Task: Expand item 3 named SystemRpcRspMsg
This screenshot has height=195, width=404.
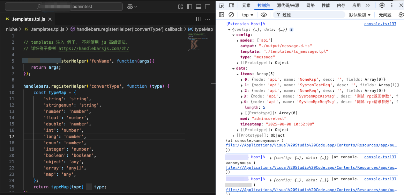Action: [242, 96]
